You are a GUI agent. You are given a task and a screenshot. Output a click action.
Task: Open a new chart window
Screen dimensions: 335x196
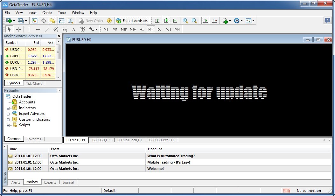9,20
